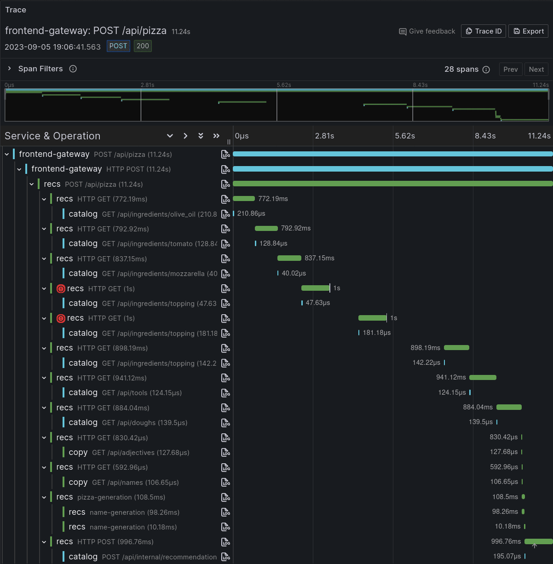This screenshot has width=553, height=564.
Task: Export the trace with the Export button
Action: point(528,31)
